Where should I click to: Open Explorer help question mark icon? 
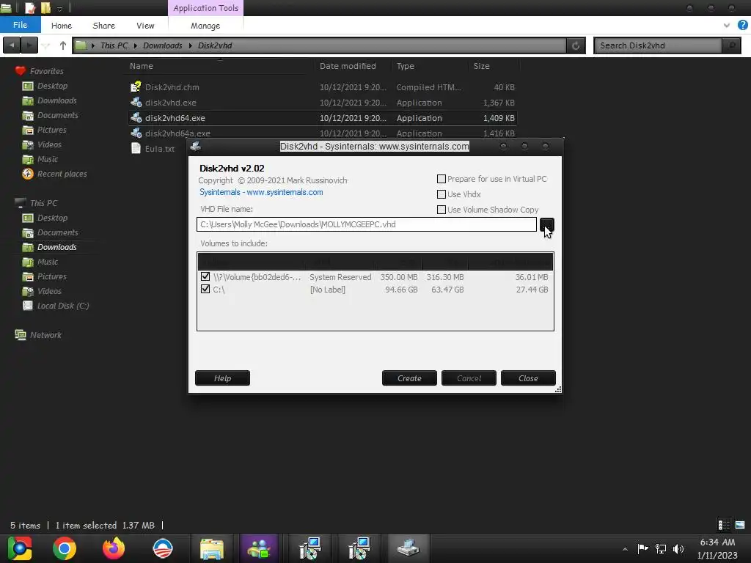(x=742, y=25)
